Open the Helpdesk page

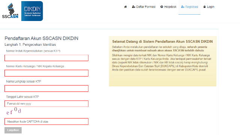click(168, 7)
